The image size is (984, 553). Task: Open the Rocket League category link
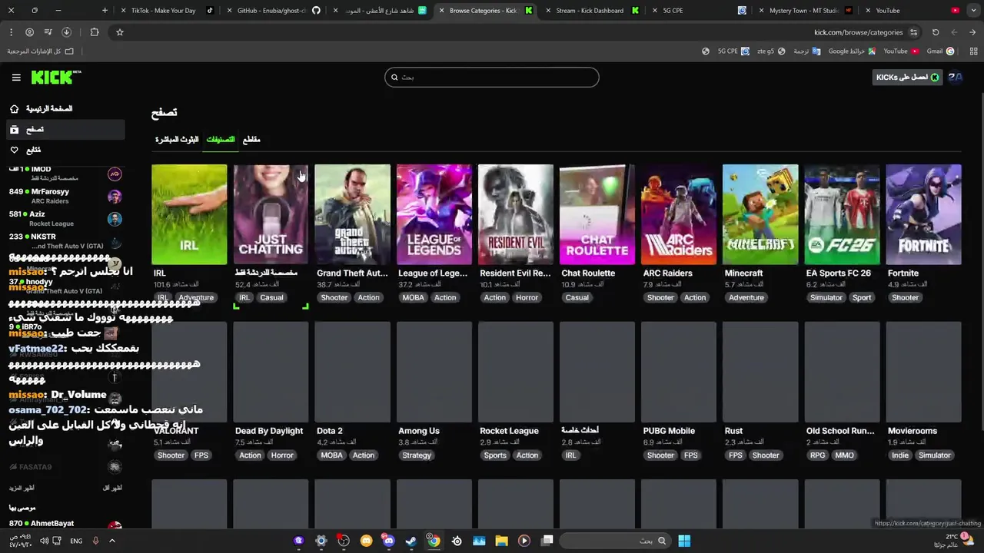pos(509,431)
